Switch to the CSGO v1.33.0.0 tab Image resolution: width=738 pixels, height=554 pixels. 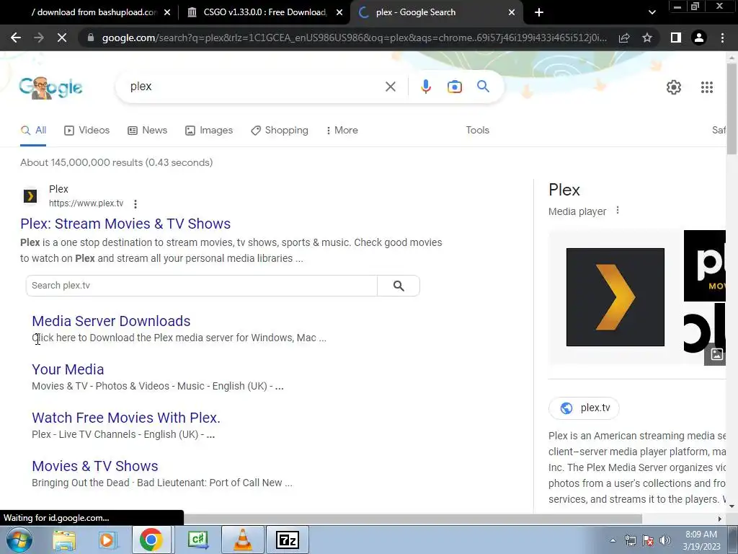click(264, 12)
